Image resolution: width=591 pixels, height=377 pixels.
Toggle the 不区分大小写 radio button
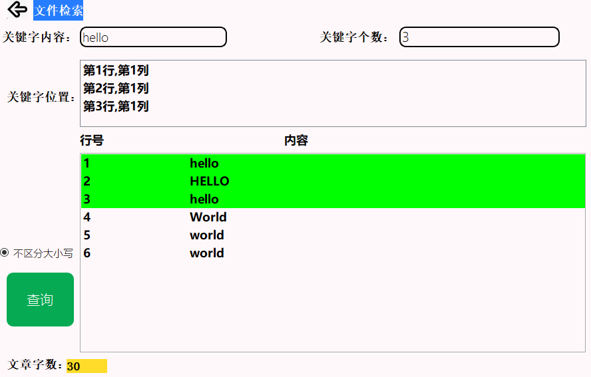[x=5, y=253]
